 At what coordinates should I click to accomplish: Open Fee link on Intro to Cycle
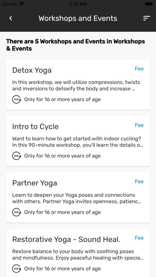[x=139, y=125]
